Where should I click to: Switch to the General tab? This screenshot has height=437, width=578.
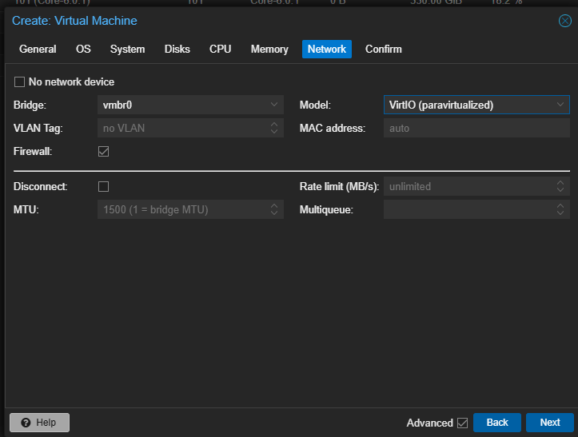38,50
